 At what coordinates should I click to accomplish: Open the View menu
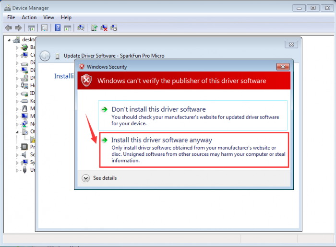pyautogui.click(x=48, y=17)
